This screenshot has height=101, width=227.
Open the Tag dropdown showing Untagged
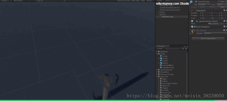click(x=203, y=4)
